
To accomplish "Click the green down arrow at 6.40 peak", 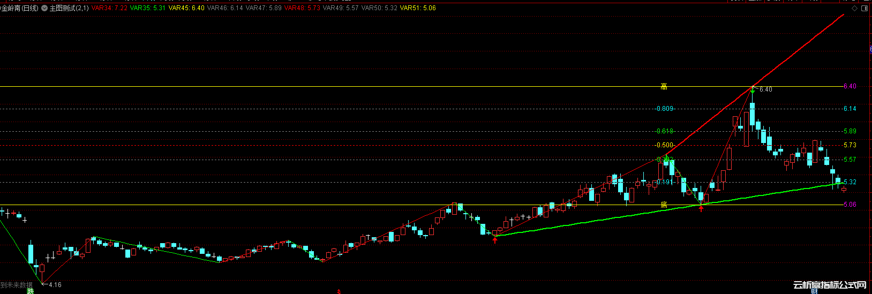I will [x=753, y=92].
